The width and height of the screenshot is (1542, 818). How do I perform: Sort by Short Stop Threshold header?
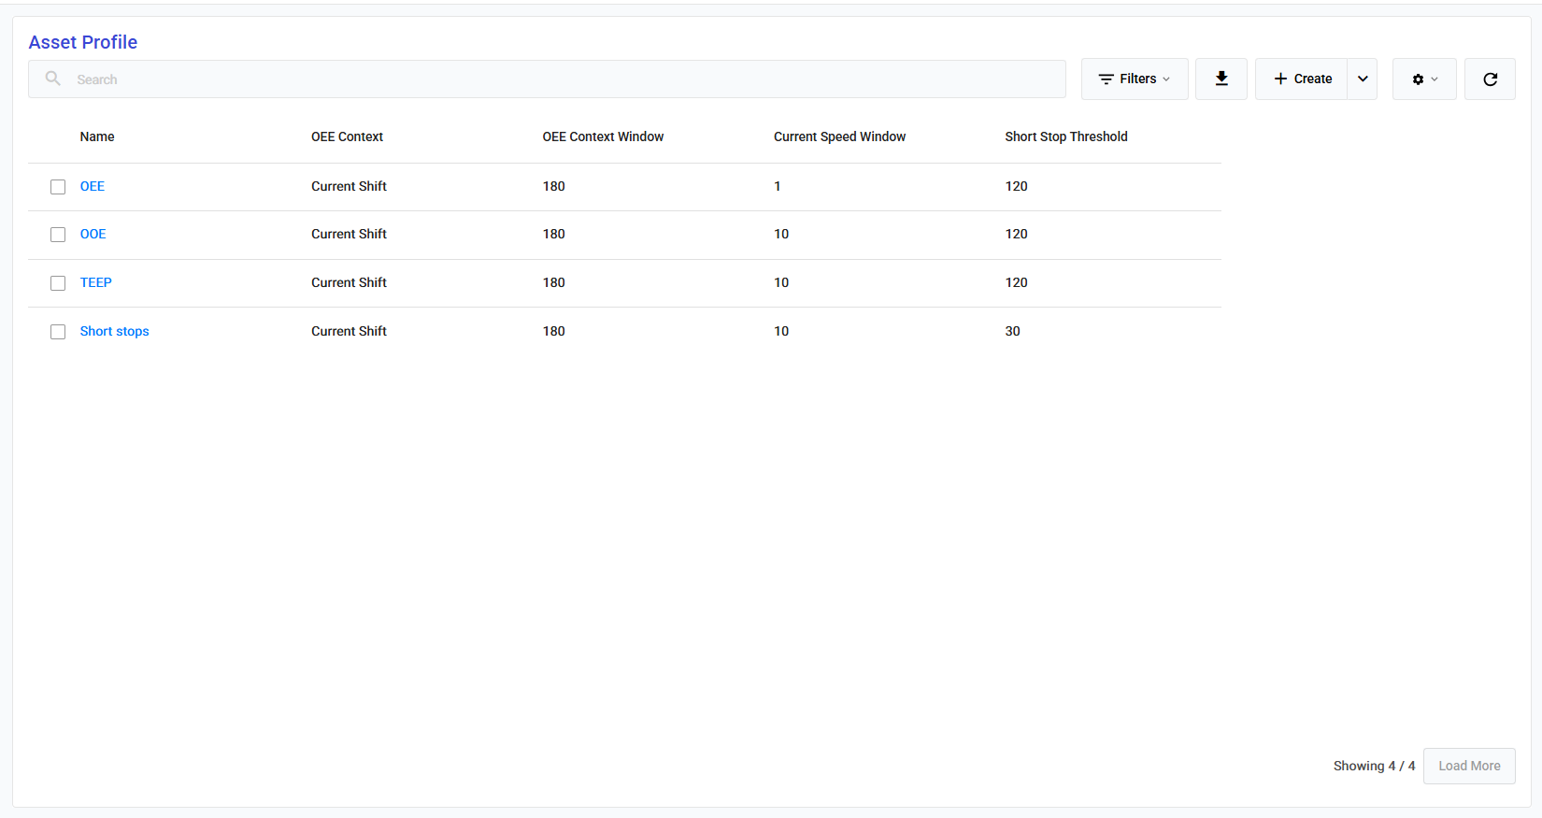tap(1065, 136)
